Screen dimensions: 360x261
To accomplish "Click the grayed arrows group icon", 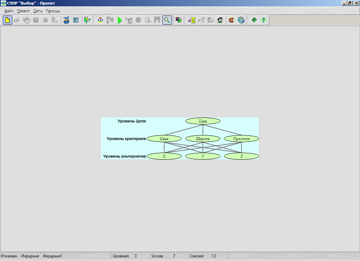I will 201,20.
